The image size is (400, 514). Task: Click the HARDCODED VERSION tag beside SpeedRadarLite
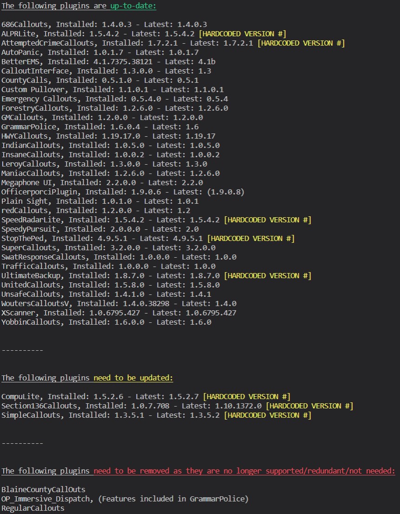(x=267, y=220)
